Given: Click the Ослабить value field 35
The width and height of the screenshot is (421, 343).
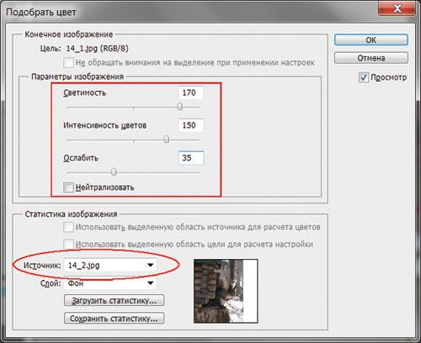Looking at the screenshot, I should pyautogui.click(x=191, y=158).
